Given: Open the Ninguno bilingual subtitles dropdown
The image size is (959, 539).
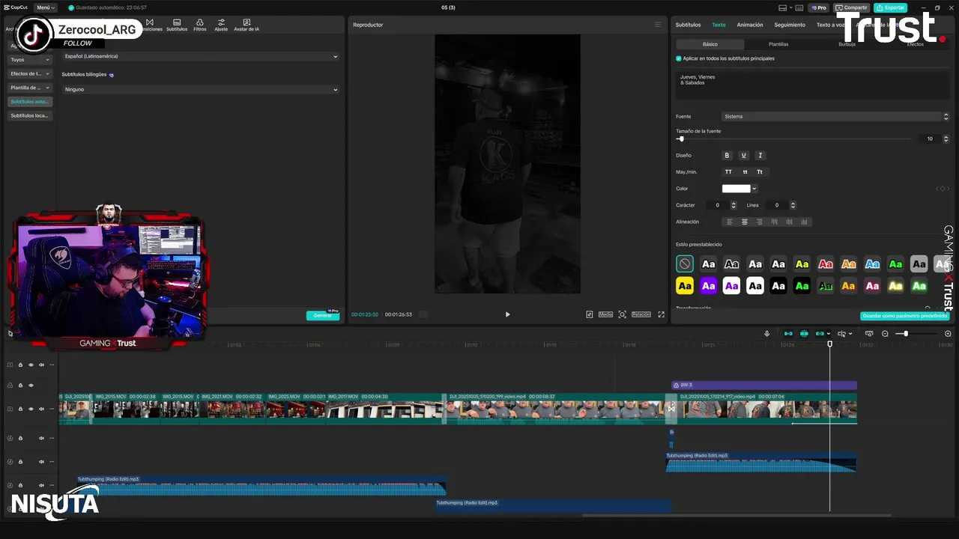Looking at the screenshot, I should 200,89.
